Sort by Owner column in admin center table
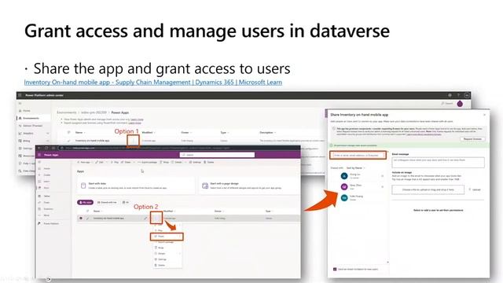This screenshot has height=283, width=503. point(186,133)
